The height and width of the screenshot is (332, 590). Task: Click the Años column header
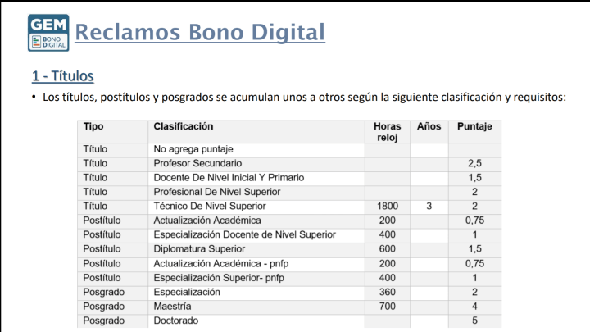click(429, 126)
